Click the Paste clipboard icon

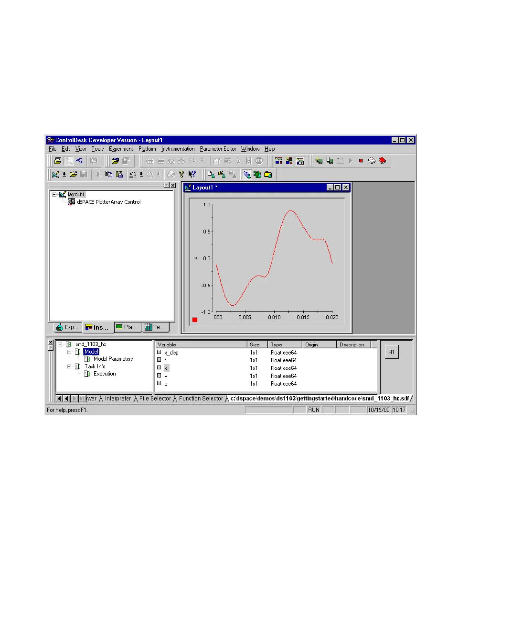tap(119, 175)
